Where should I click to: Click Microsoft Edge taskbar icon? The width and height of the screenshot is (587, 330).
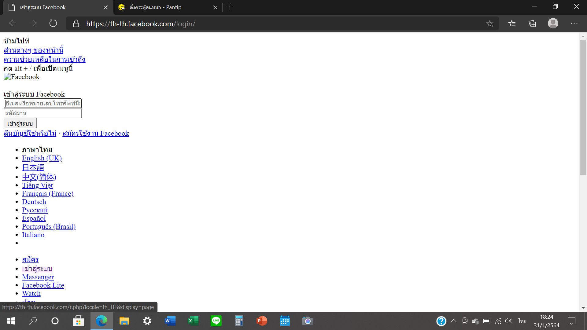tap(102, 321)
